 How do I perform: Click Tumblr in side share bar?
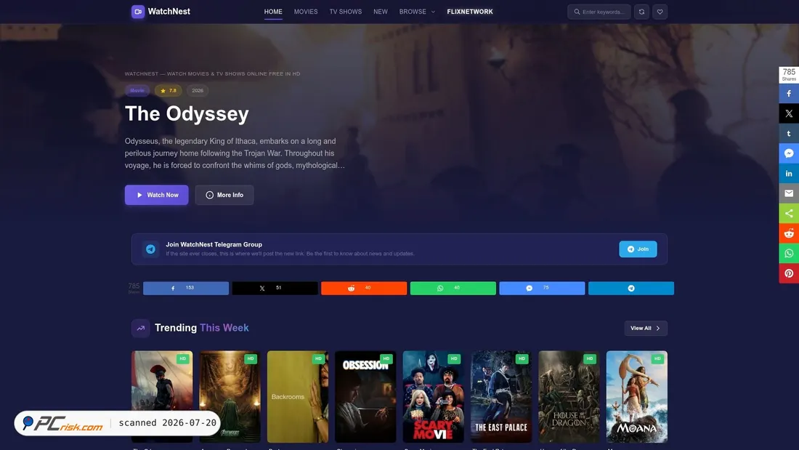[x=789, y=133]
